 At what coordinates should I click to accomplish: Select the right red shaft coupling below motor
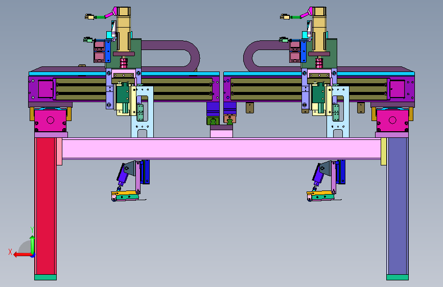coord(319,62)
